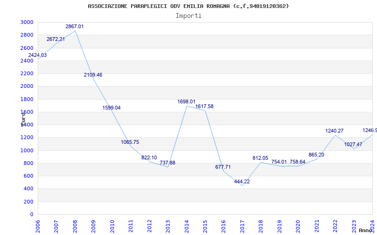Click the 1800 y-axis tick label
This screenshot has height=235, width=377.
[x=27, y=99]
